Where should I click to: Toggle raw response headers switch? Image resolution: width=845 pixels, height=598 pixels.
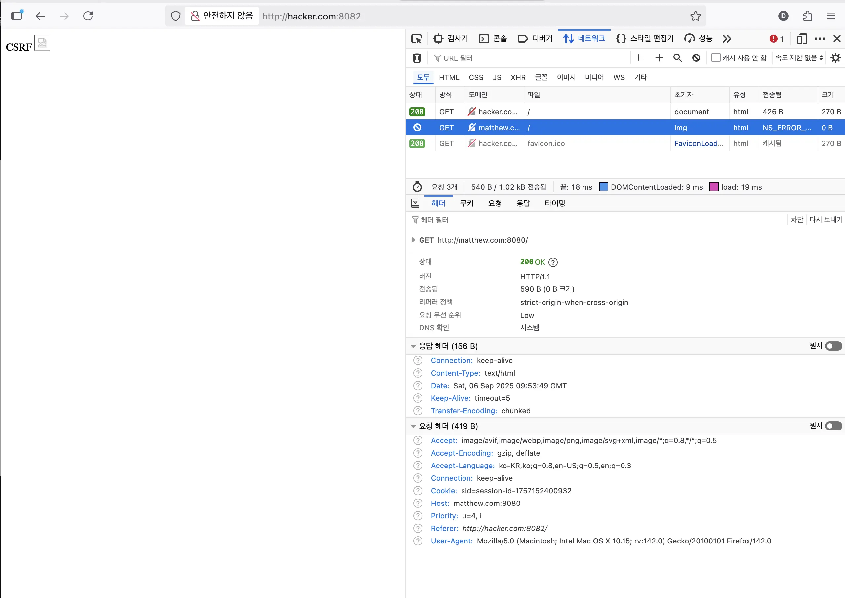833,346
